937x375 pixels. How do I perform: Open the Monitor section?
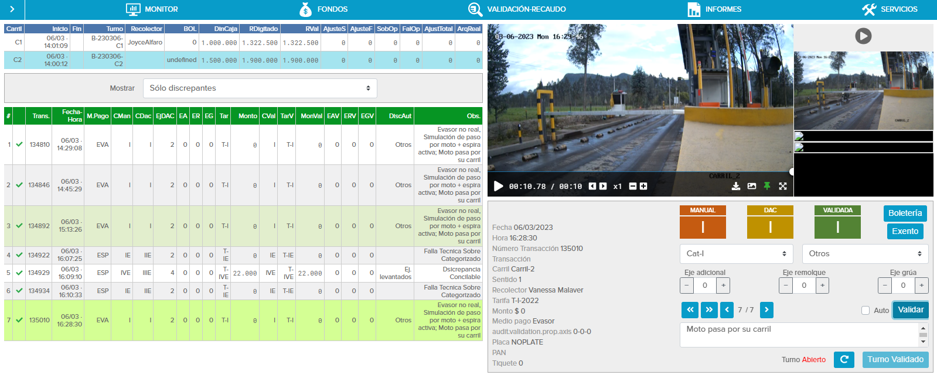[152, 9]
